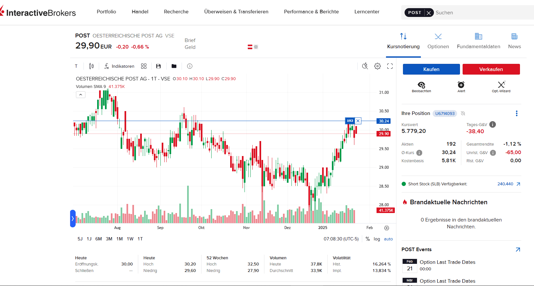The image size is (534, 286).
Task: Open the Lerncenter menu
Action: point(367,12)
